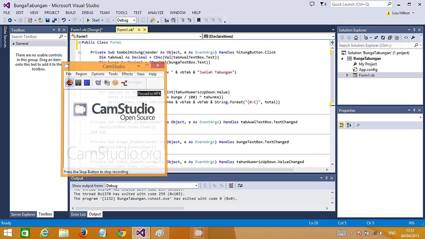Start debugging with the Start button
Image resolution: width=425 pixels, height=239 pixels.
point(93,20)
